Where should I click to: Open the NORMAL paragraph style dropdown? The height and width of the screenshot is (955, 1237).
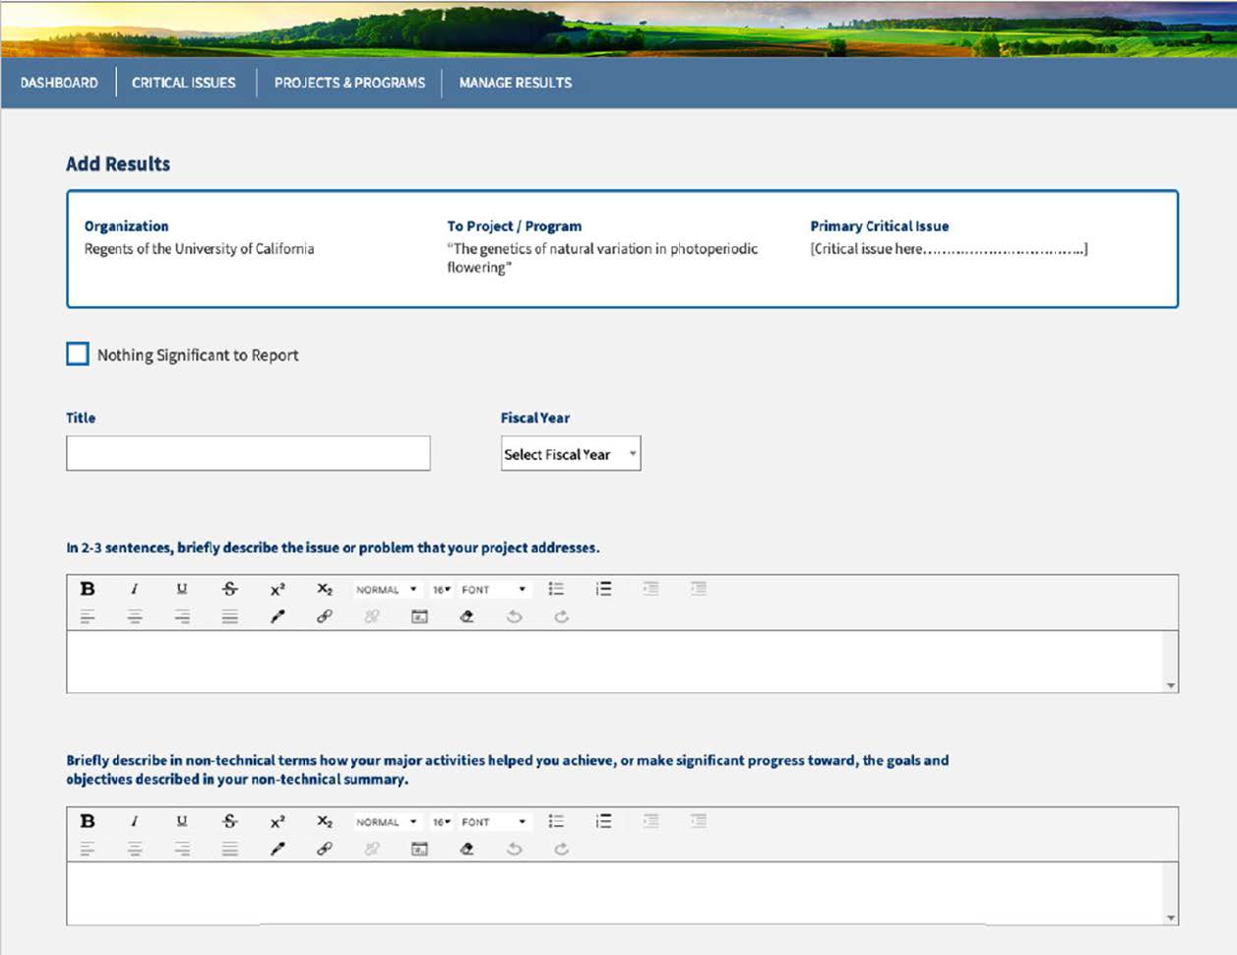point(384,589)
